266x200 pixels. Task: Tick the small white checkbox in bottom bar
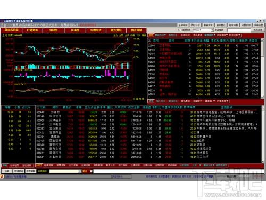91,171
